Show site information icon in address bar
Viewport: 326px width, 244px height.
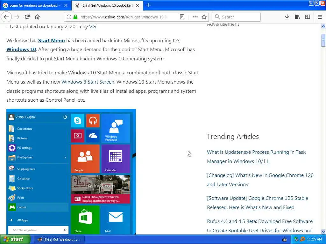coord(69,17)
